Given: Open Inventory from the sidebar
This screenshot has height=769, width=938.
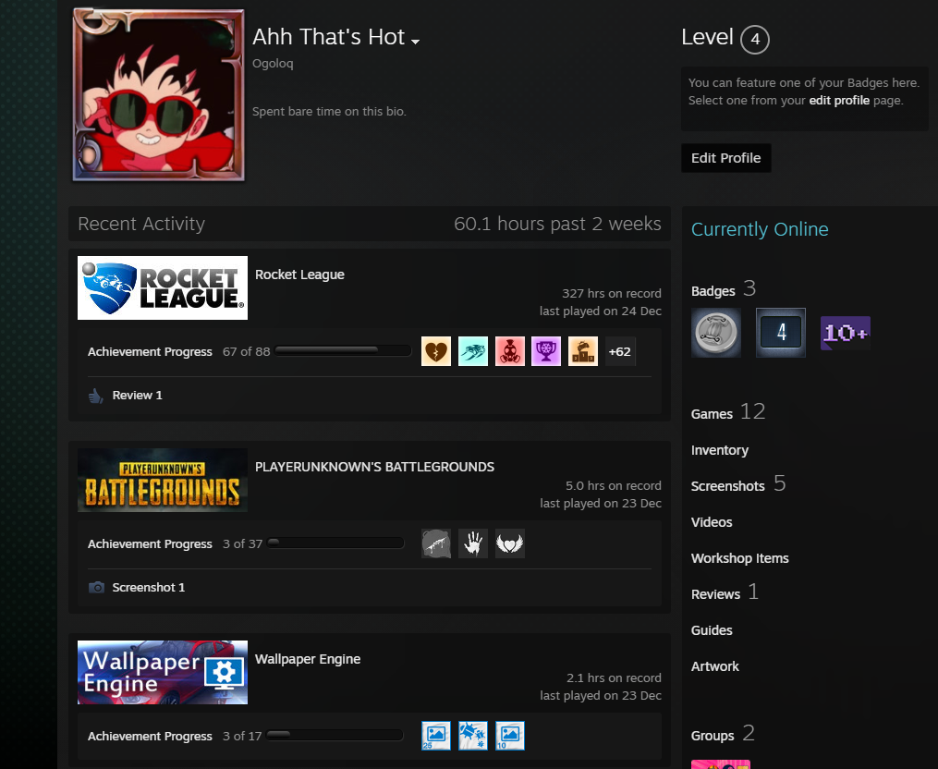Looking at the screenshot, I should click(x=720, y=450).
